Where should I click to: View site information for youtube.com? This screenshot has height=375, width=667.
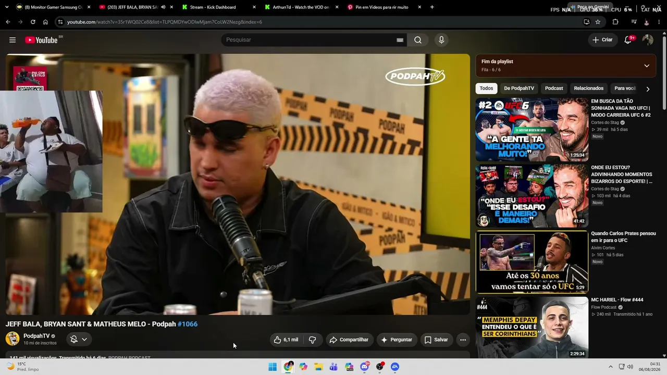(x=60, y=22)
